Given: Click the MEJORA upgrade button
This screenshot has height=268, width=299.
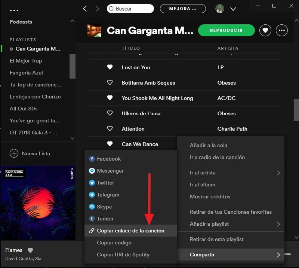Looking at the screenshot, I should coord(183,9).
